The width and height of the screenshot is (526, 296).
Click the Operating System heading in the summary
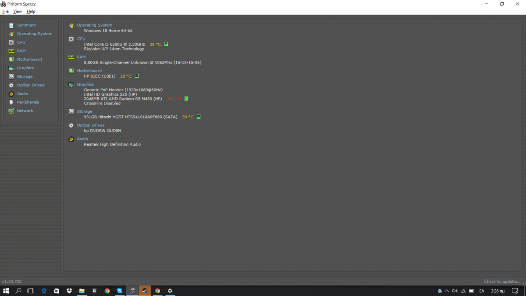coord(95,25)
